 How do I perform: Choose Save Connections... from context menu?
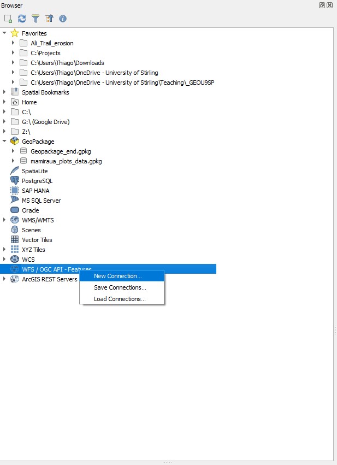pos(122,287)
